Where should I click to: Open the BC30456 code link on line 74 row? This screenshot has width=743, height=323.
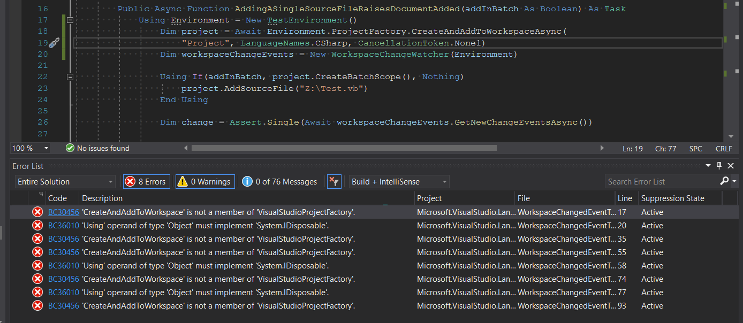pyautogui.click(x=64, y=279)
